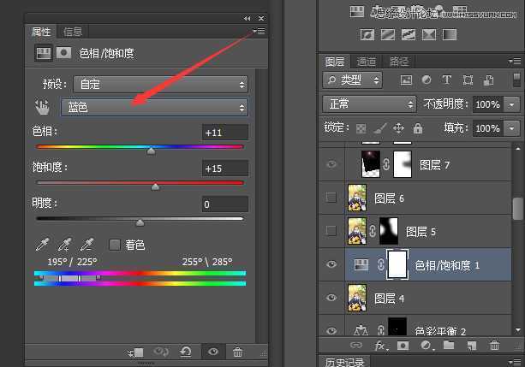Select the add-to-sample eyedropper
The width and height of the screenshot is (525, 367).
64,245
